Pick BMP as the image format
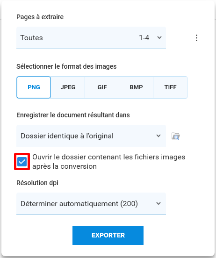Viewport: 216px width, 258px height. click(136, 87)
